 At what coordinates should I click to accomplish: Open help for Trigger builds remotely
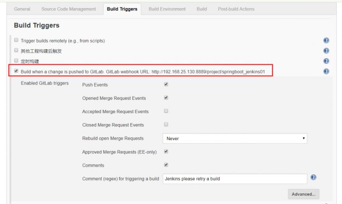[x=326, y=40]
